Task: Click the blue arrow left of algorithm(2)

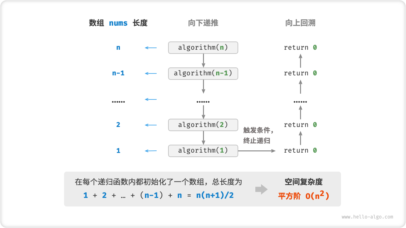Action: pyautogui.click(x=151, y=125)
